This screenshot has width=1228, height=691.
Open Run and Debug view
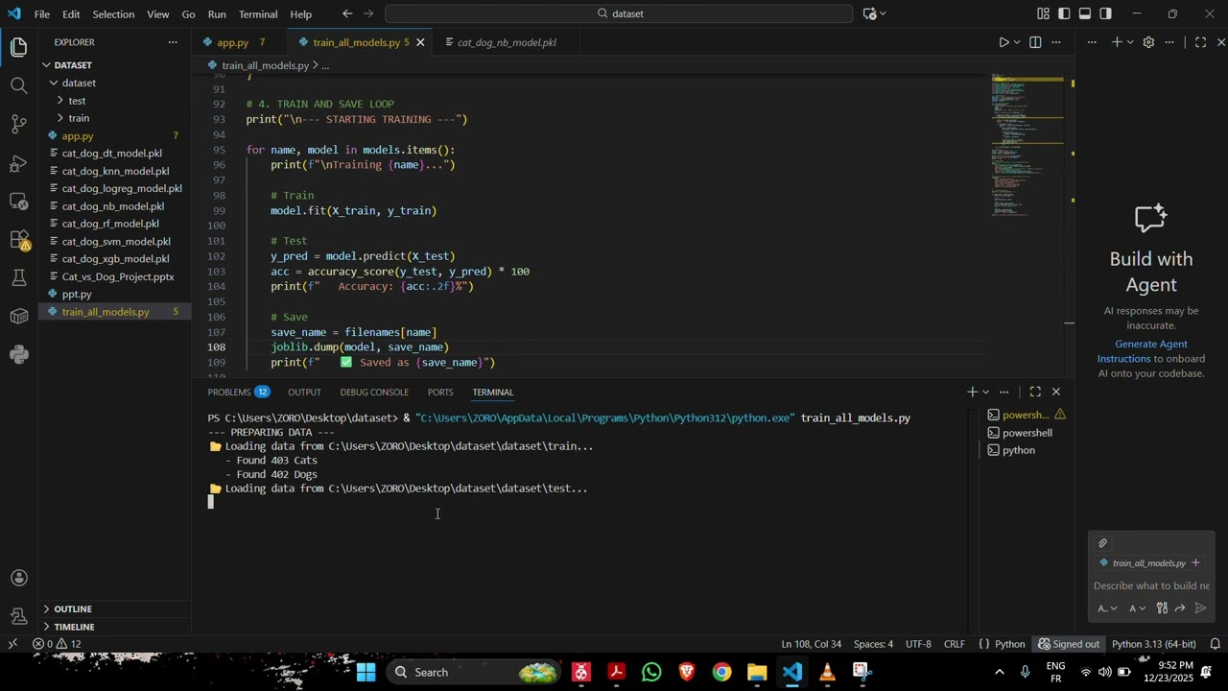pyautogui.click(x=18, y=163)
